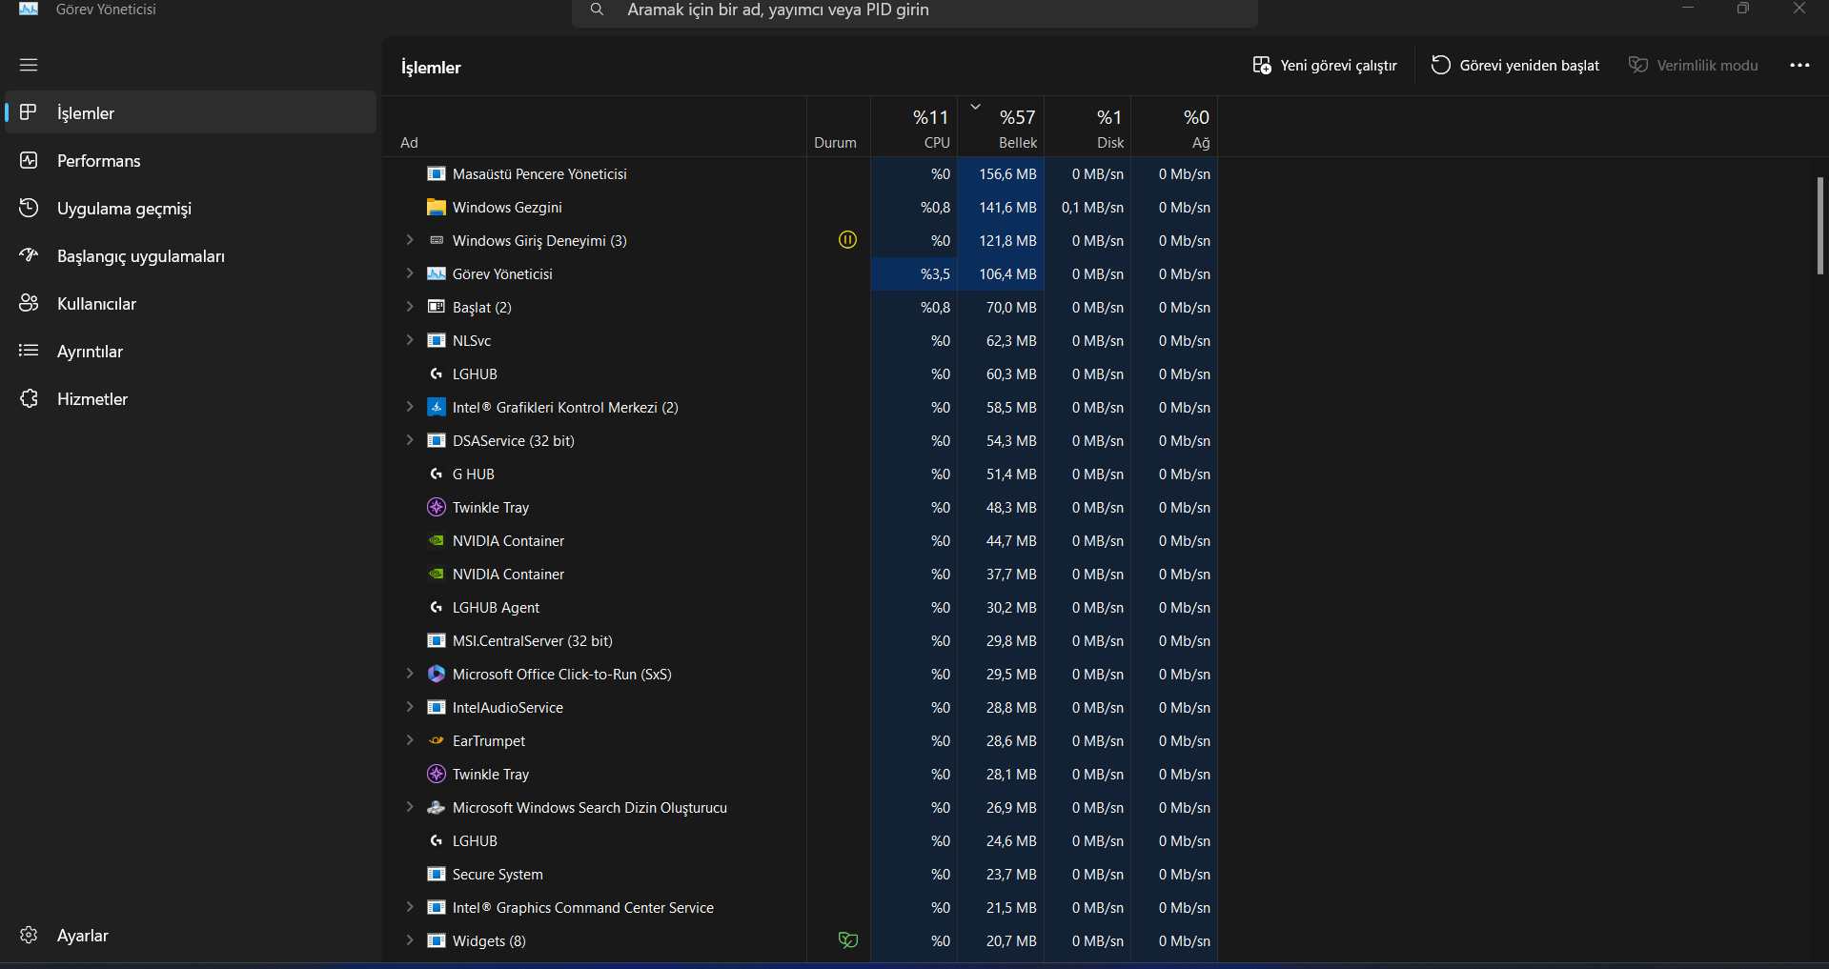Click the LGHUB icon in the 60,3 MB row
1829x969 pixels.
coord(437,373)
